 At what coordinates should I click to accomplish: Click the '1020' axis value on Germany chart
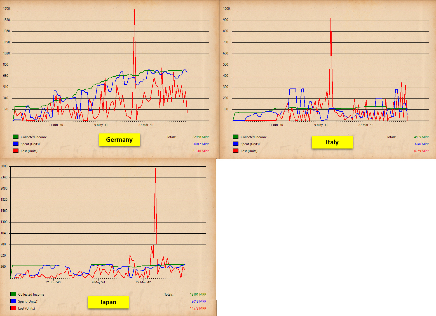point(6,53)
